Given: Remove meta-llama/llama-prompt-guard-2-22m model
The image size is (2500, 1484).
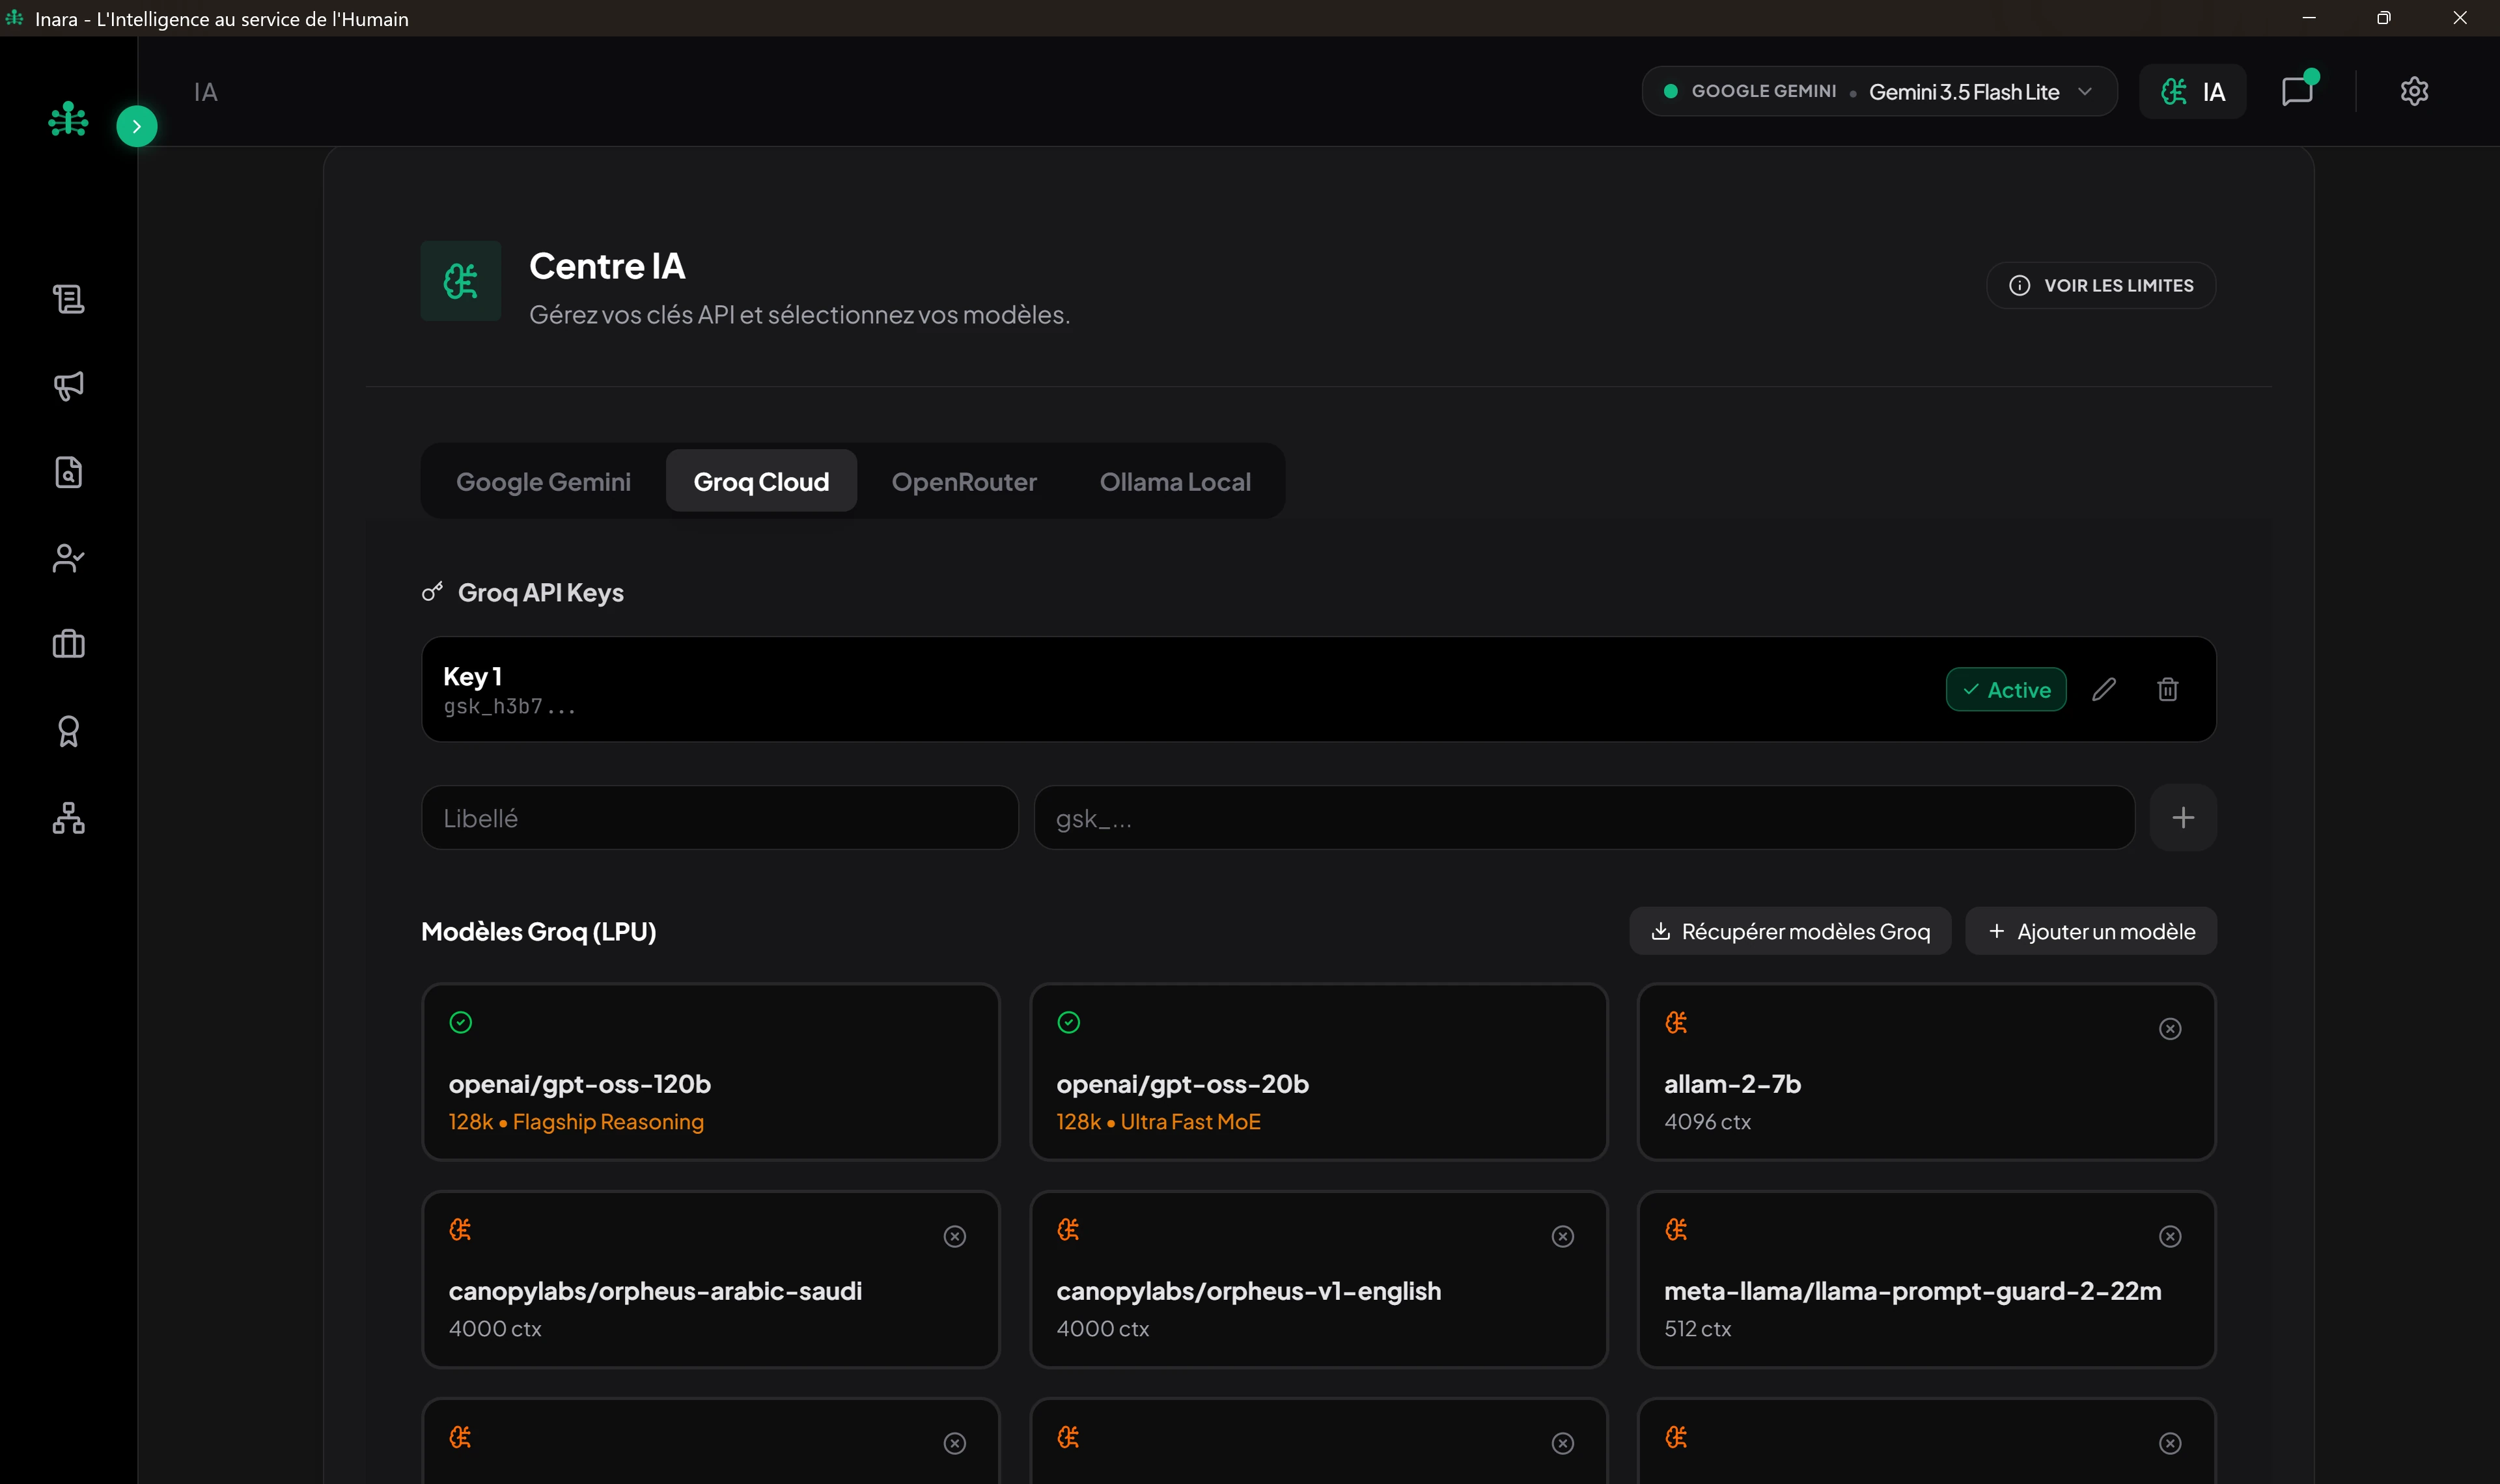Looking at the screenshot, I should coord(2170,1237).
